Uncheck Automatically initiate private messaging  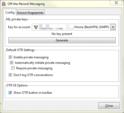11,63
